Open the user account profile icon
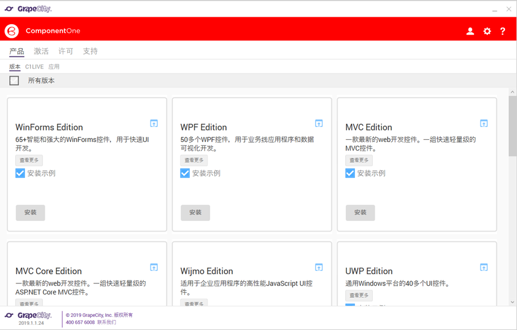 click(470, 31)
